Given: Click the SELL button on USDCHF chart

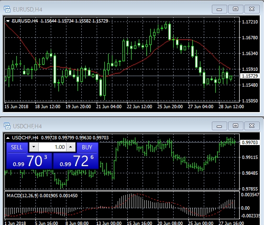Looking at the screenshot, I should (x=17, y=147).
